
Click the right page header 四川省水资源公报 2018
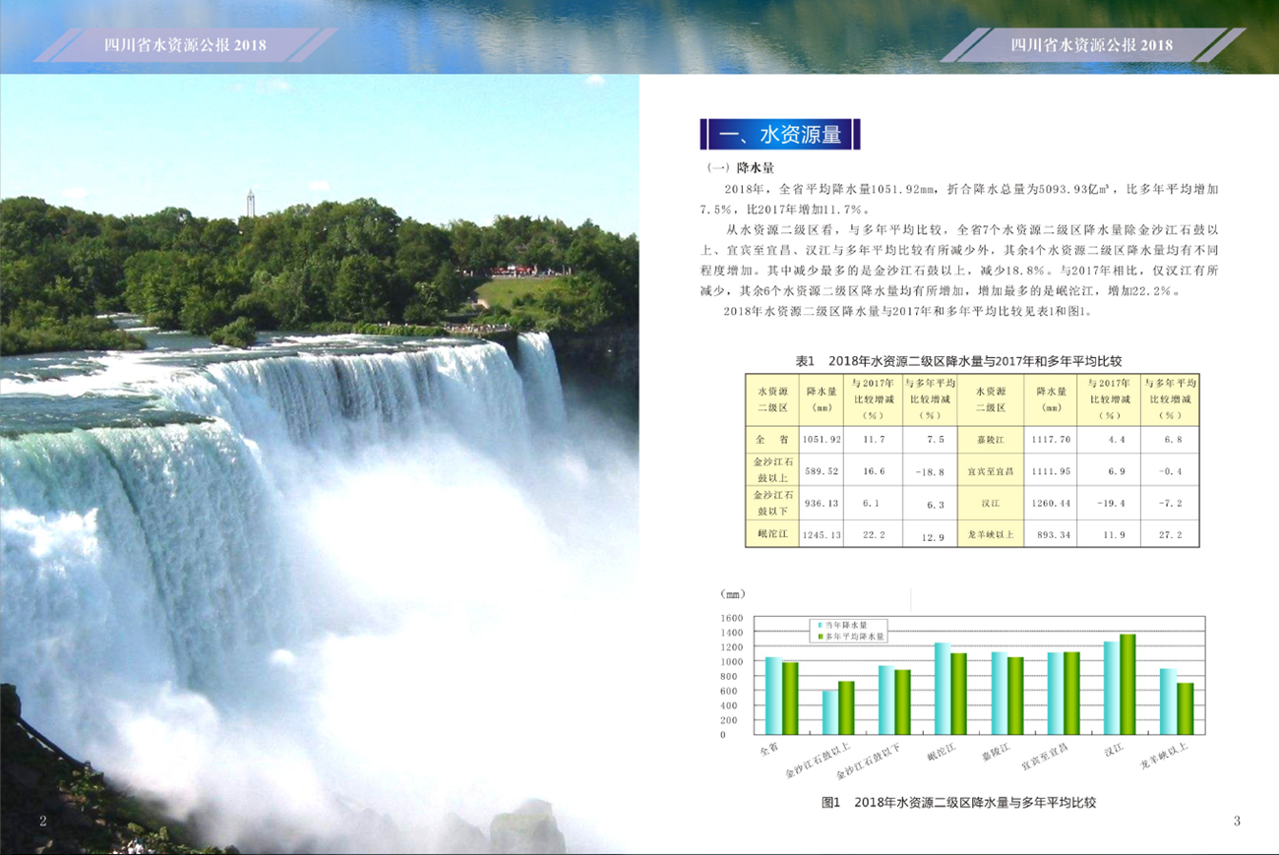point(1092,45)
